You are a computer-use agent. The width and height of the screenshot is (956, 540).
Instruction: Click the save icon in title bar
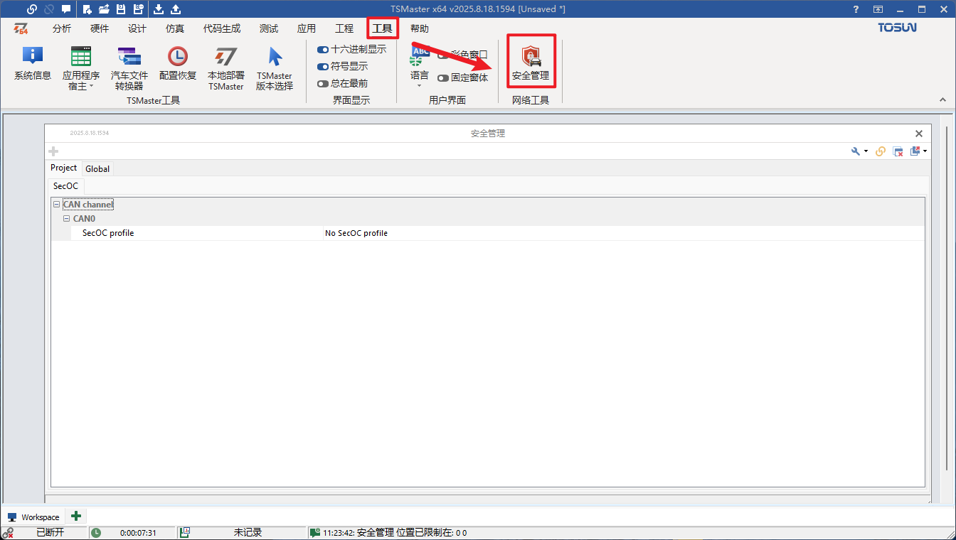pyautogui.click(x=121, y=9)
